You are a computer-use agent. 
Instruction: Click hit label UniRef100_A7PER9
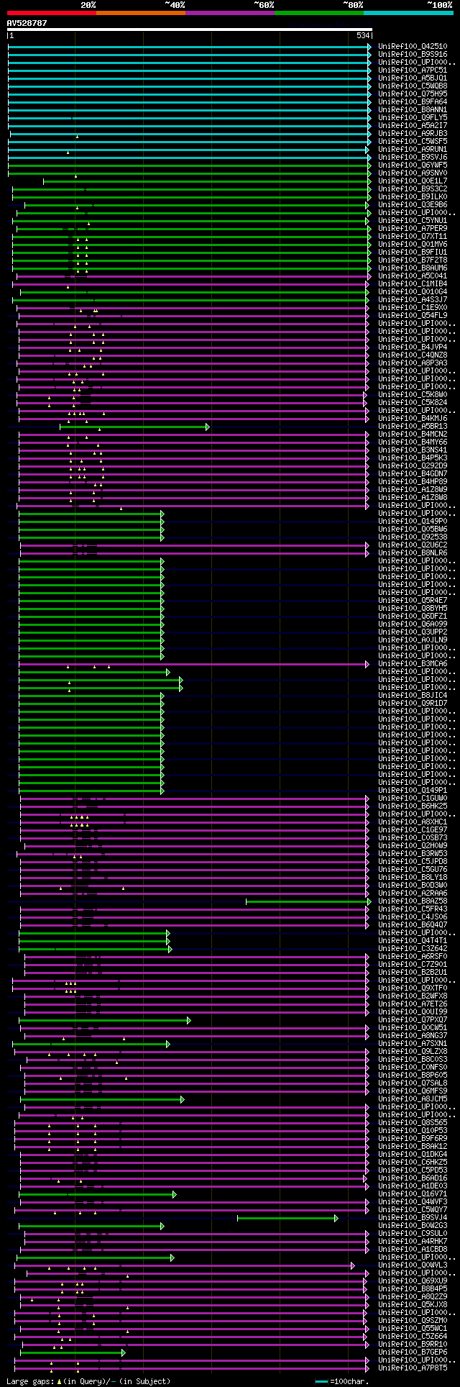(414, 229)
